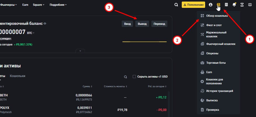Open the BTC currency dropdown
Viewport: 256px width, 117px height.
click(31, 33)
